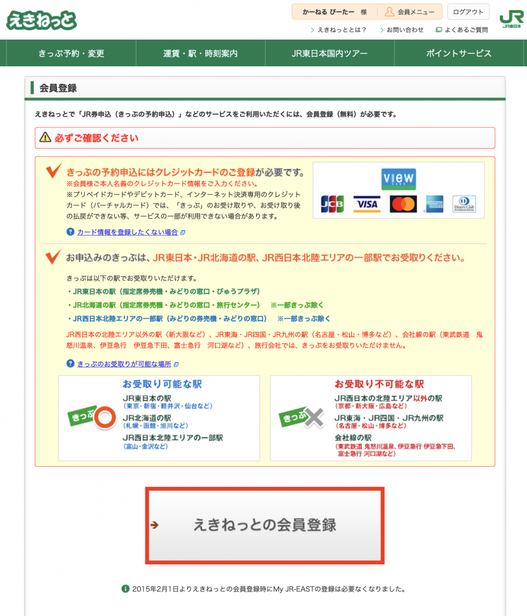Viewport: 527px width, 616px height.
Task: Open よくあるご質問 link
Action: tap(466, 30)
